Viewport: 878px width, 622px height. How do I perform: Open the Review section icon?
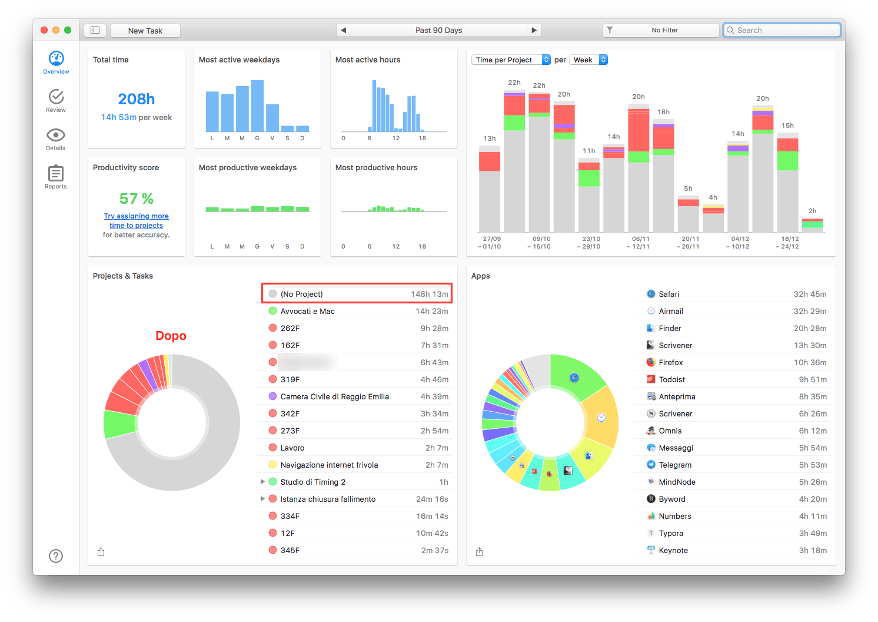point(56,96)
